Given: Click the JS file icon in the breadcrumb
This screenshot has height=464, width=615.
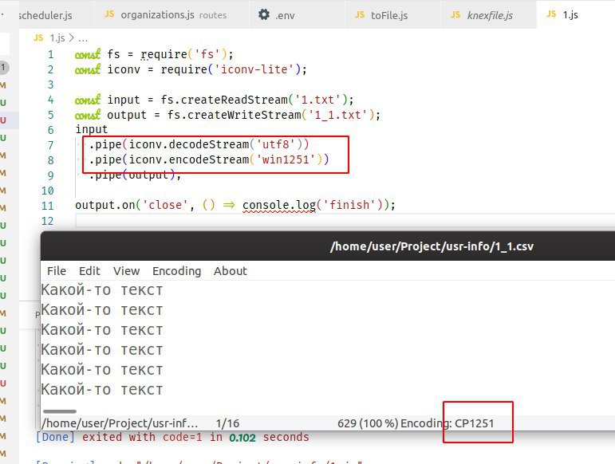Looking at the screenshot, I should click(38, 38).
